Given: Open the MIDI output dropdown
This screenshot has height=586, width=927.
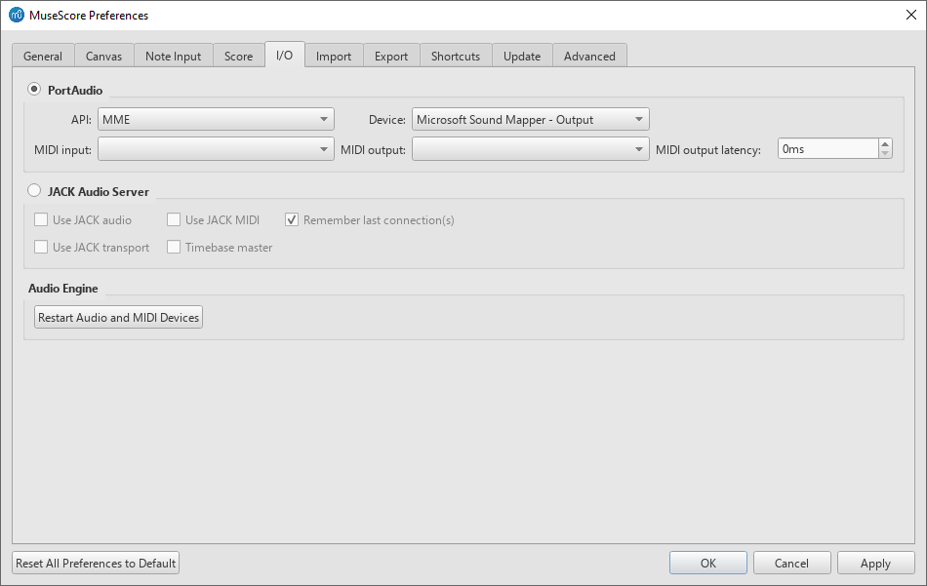Looking at the screenshot, I should click(x=530, y=149).
